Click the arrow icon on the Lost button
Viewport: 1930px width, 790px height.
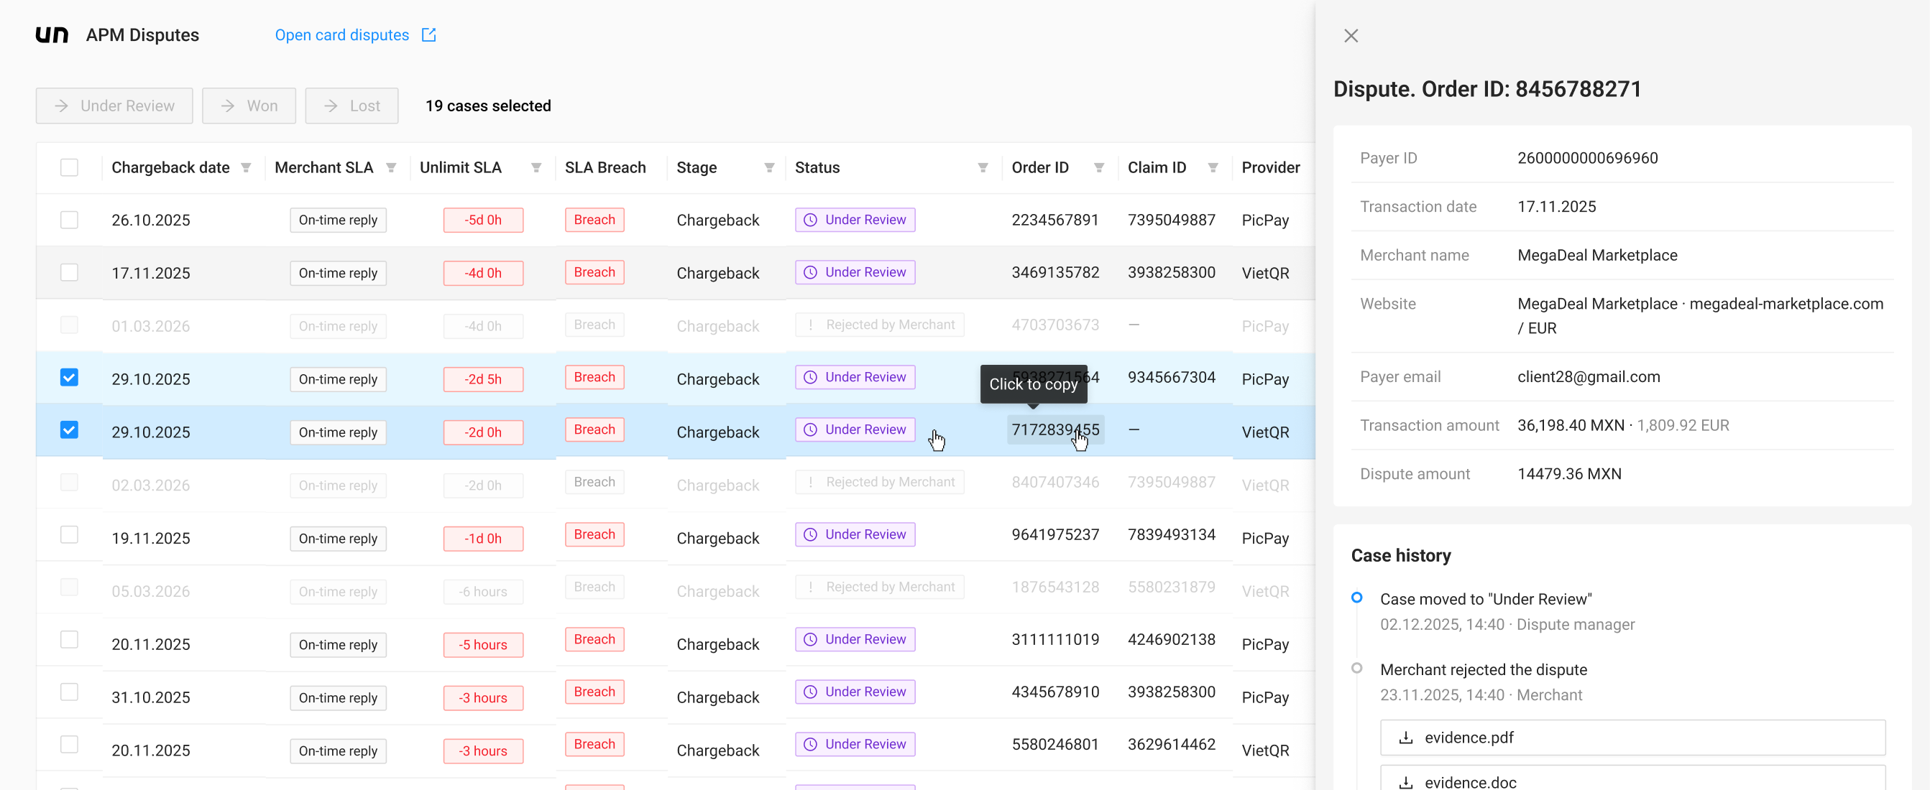331,106
